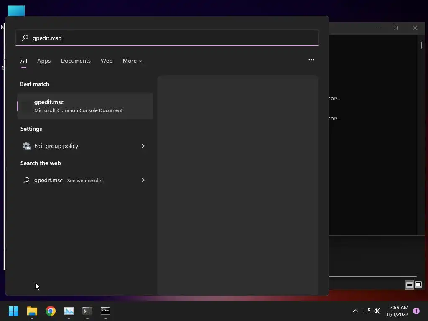The height and width of the screenshot is (321, 428).
Task: Open the notification badge showing 1
Action: [x=416, y=311]
